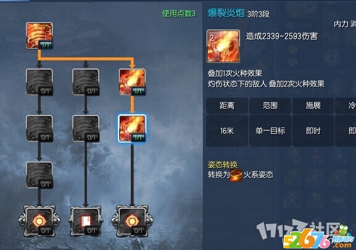The height and width of the screenshot is (250, 356).
Task: Click the 使用点数3 points label
Action: [x=179, y=14]
